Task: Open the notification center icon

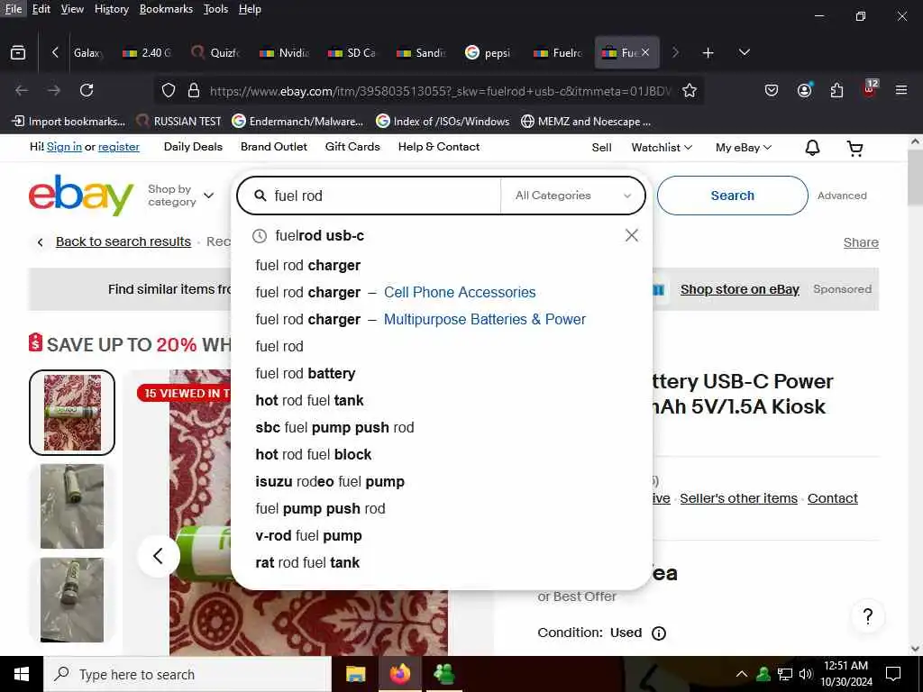Action: click(x=893, y=674)
